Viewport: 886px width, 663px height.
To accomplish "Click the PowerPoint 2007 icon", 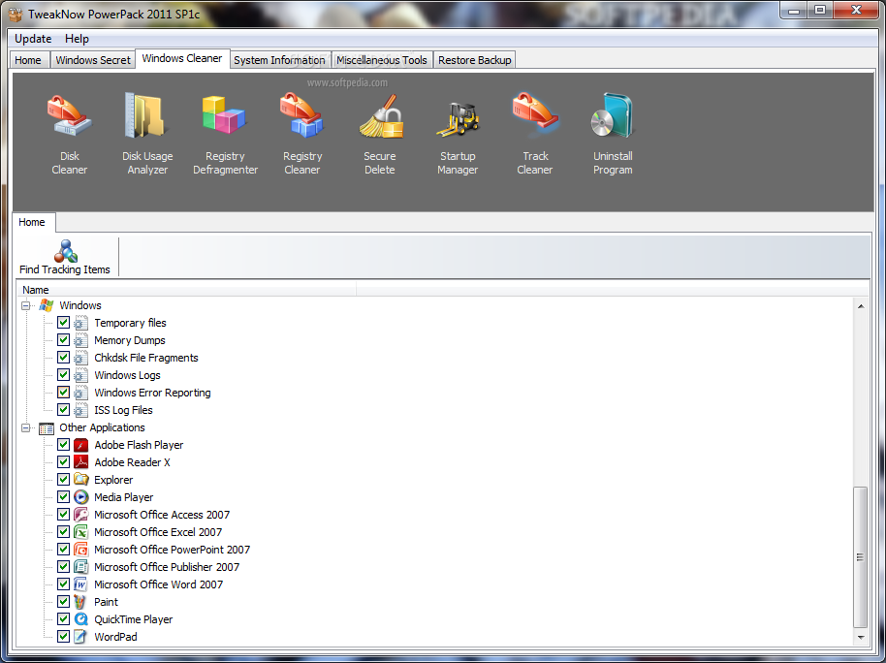I will point(81,550).
